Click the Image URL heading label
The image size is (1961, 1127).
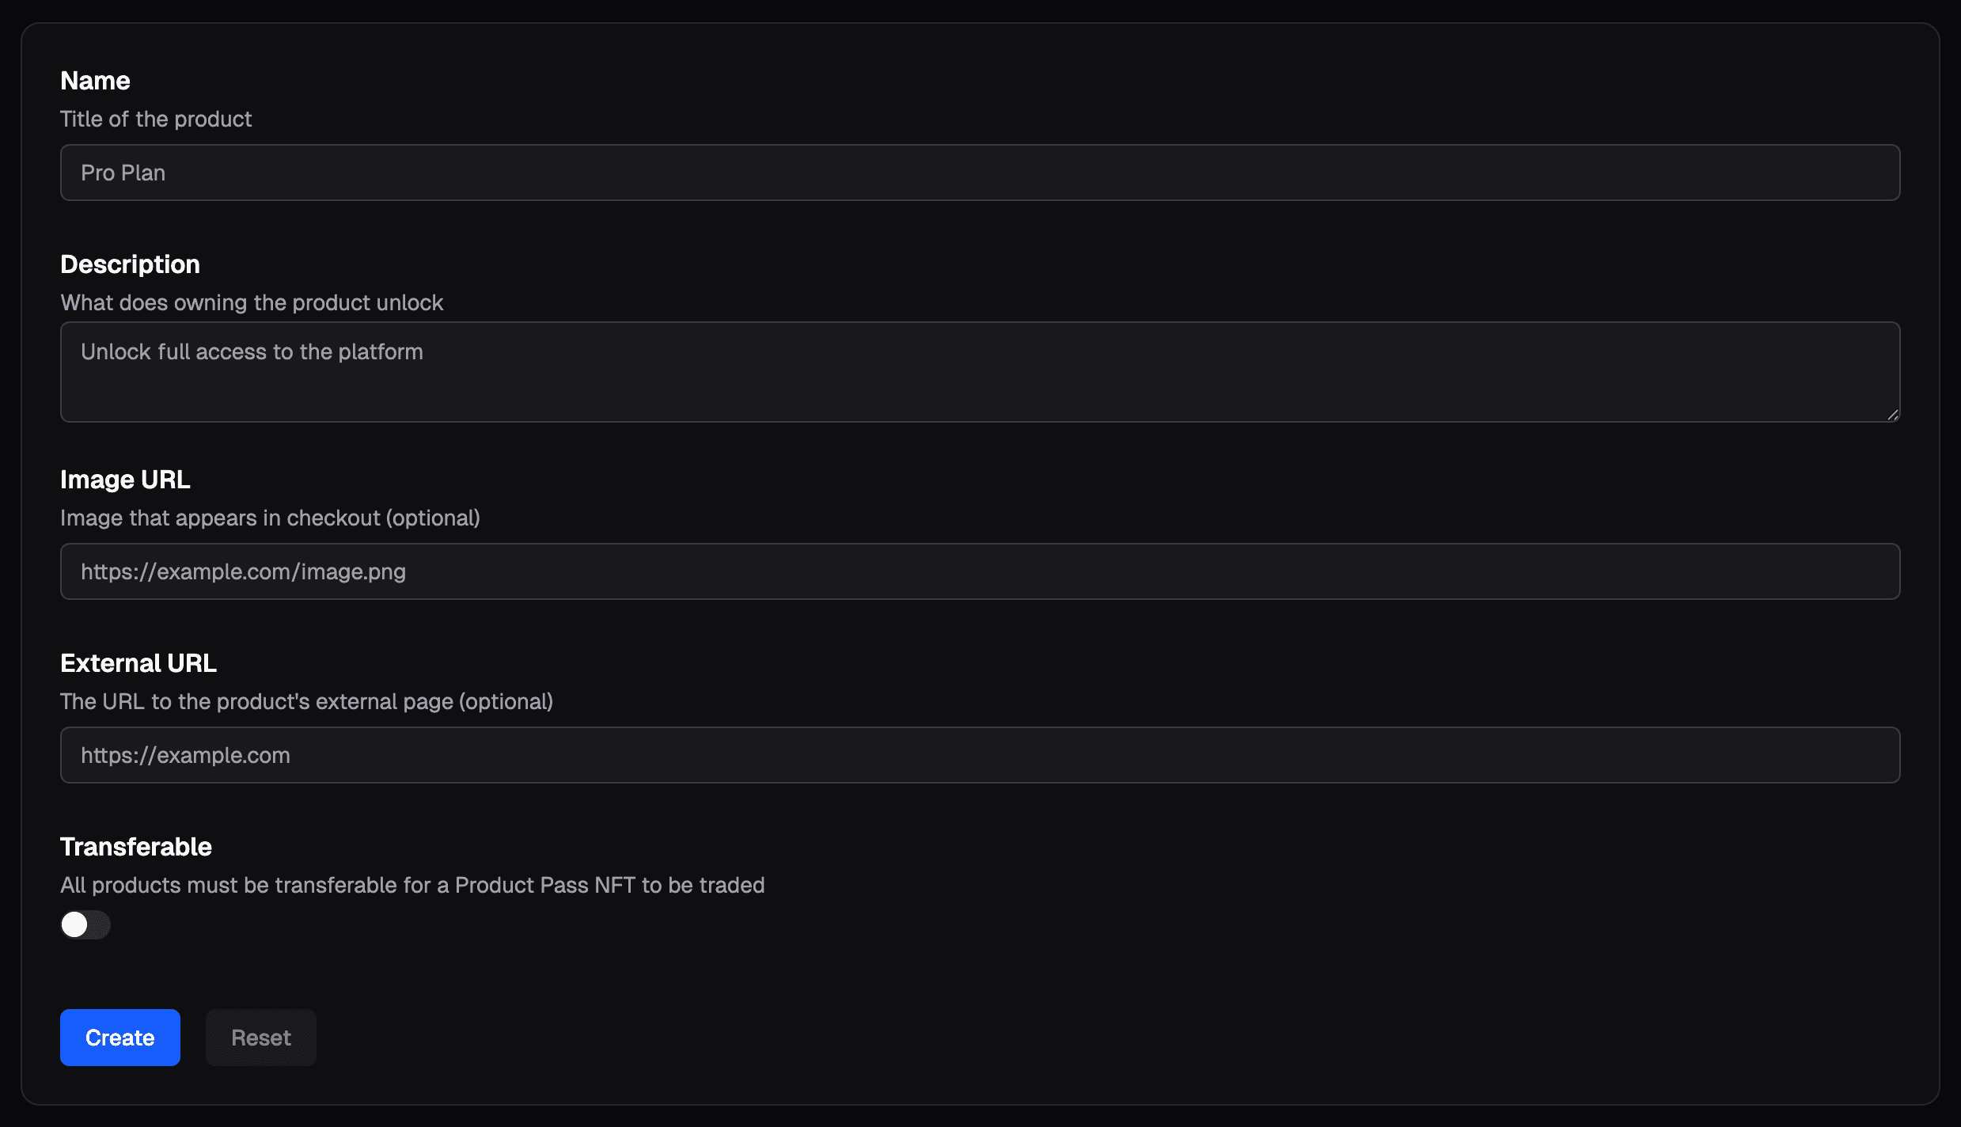click(125, 479)
